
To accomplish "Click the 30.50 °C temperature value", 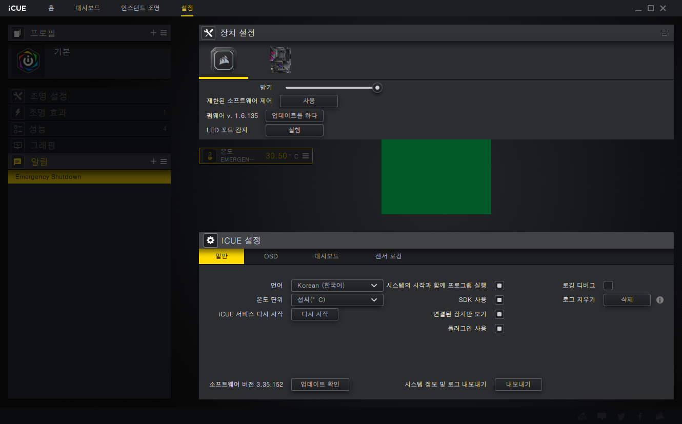I will click(x=282, y=156).
